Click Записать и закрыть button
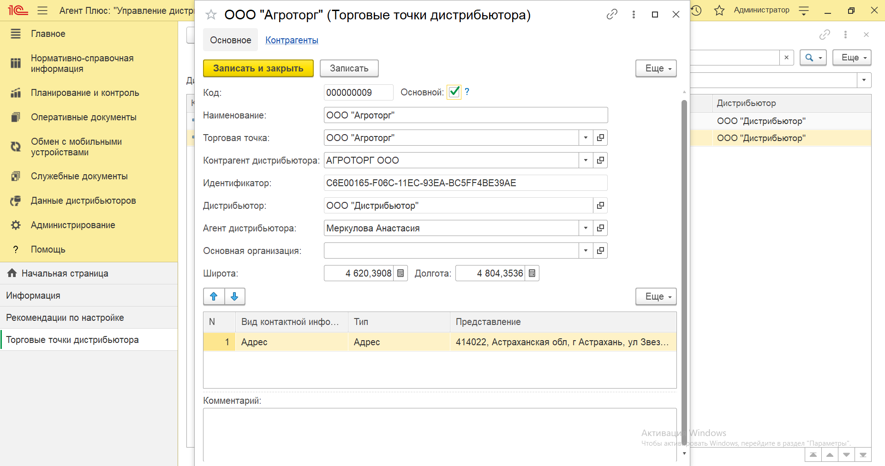 click(258, 68)
